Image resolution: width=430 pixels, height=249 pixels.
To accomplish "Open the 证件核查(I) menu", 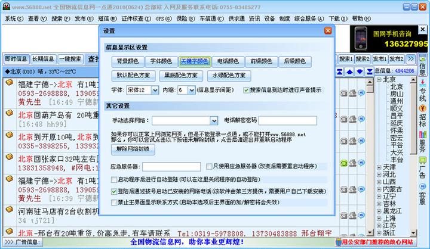I will [136, 18].
